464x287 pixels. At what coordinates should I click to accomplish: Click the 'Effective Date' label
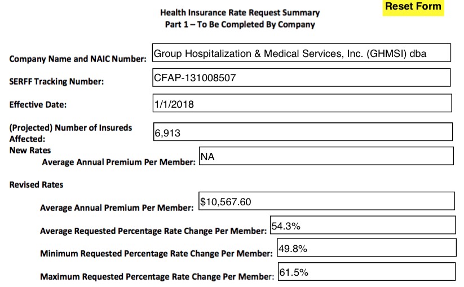[x=38, y=104]
